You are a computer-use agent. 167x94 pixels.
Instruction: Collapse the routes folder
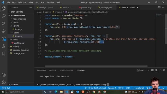(21, 22)
